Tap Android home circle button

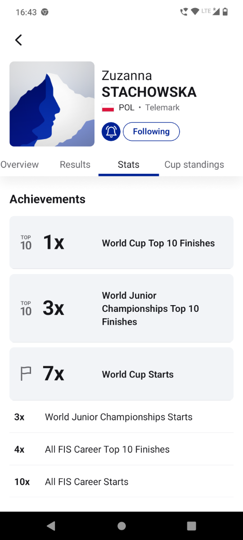pos(121,526)
